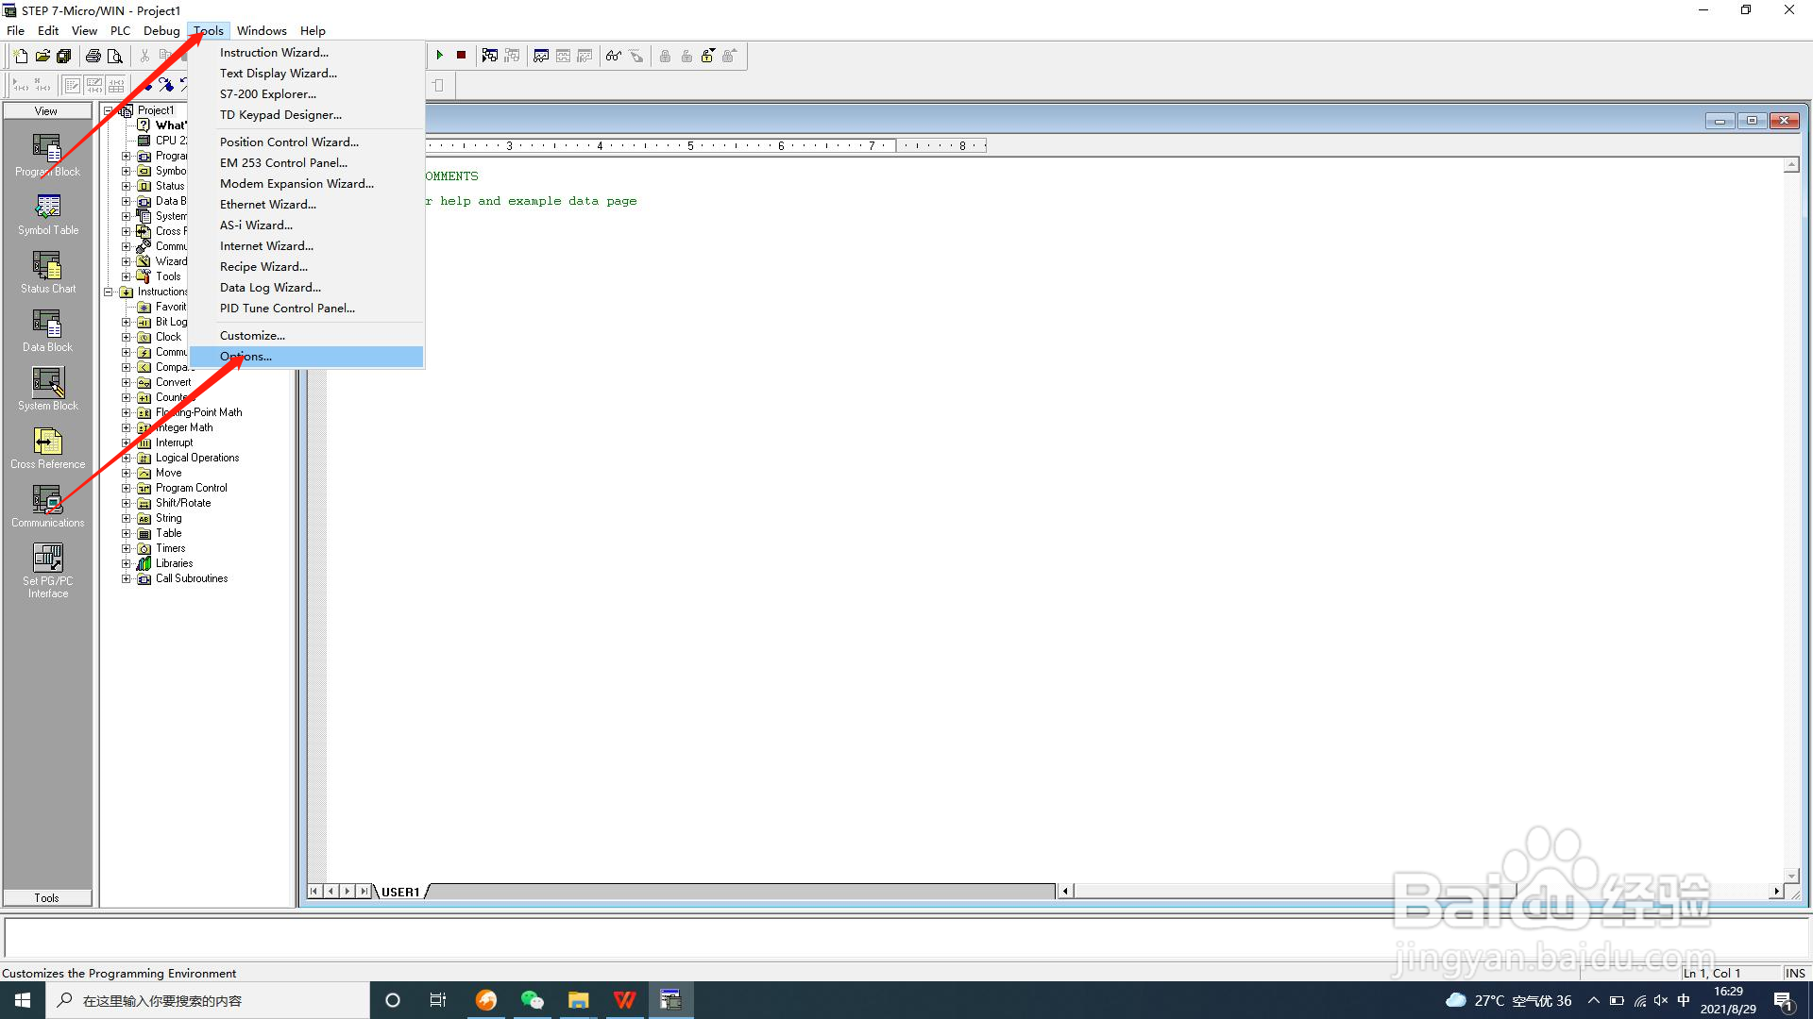Screen dimensions: 1813x1019
Task: Open the PLC menu
Action: coord(120,30)
